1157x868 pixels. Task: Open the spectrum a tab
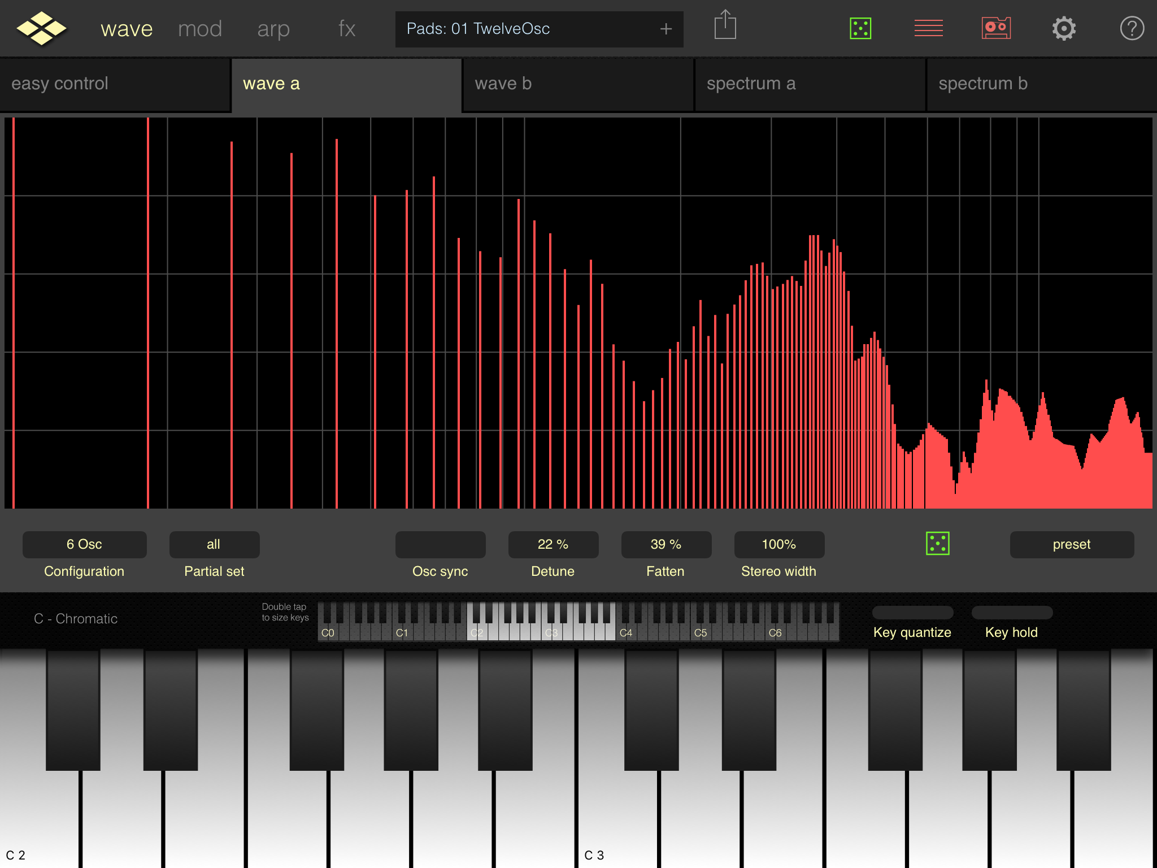810,84
